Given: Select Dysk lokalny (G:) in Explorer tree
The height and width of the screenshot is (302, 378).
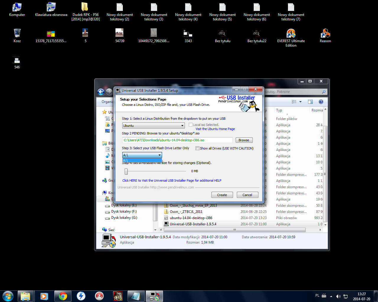Looking at the screenshot, I should click(121, 218).
